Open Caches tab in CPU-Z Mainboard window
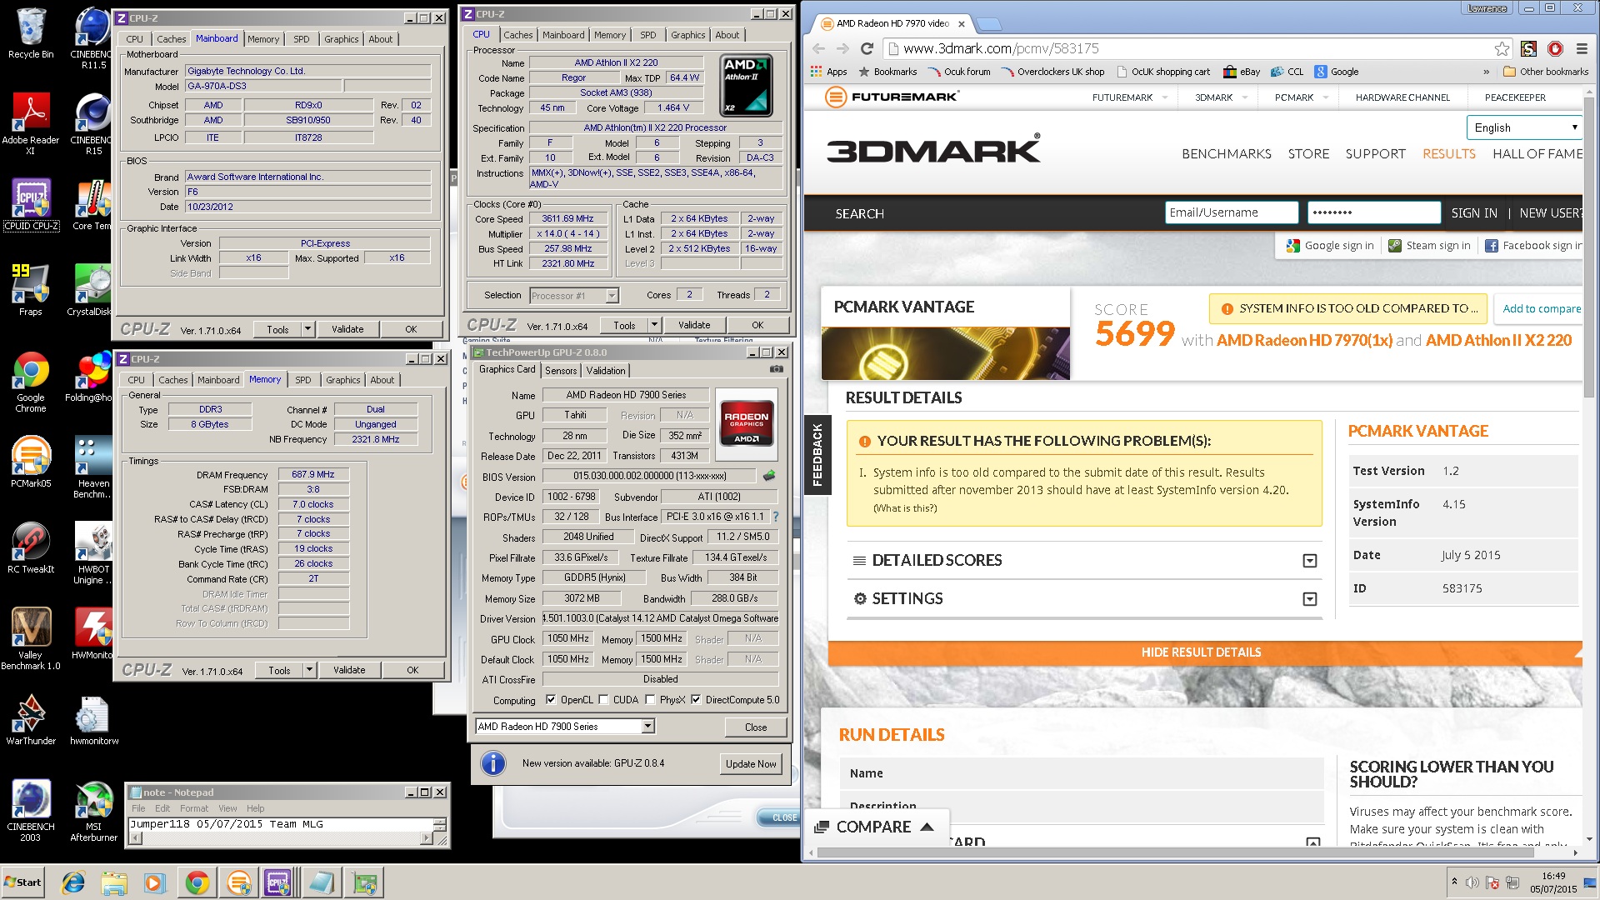The image size is (1600, 900). [x=172, y=39]
